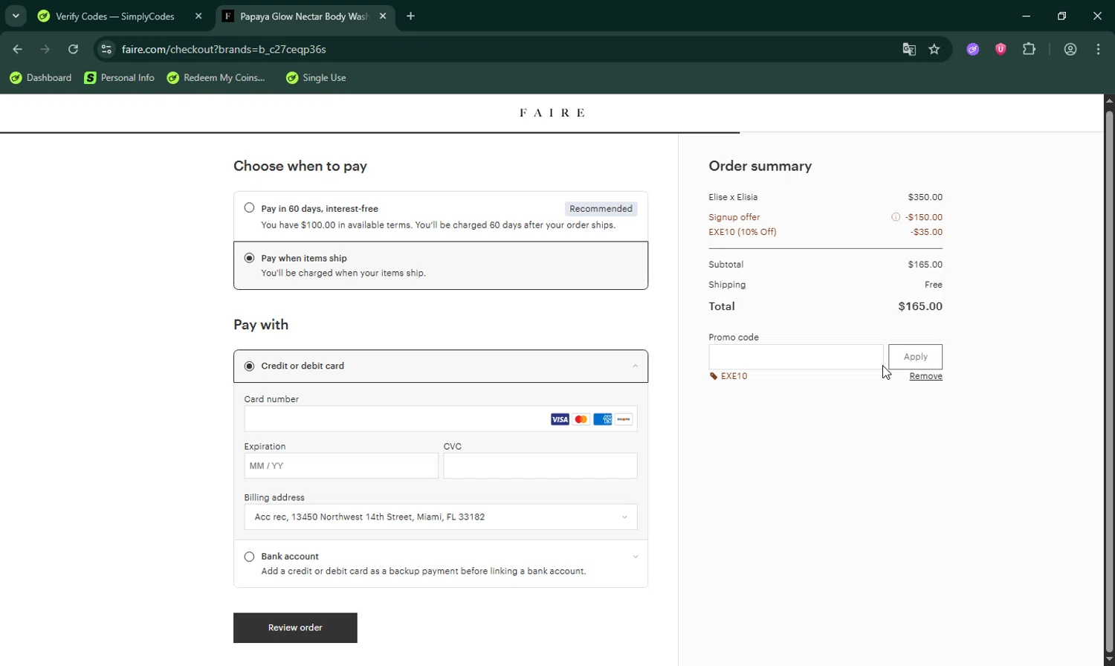
Task: Select Pay in 60 days, interest-free option
Action: (x=250, y=208)
